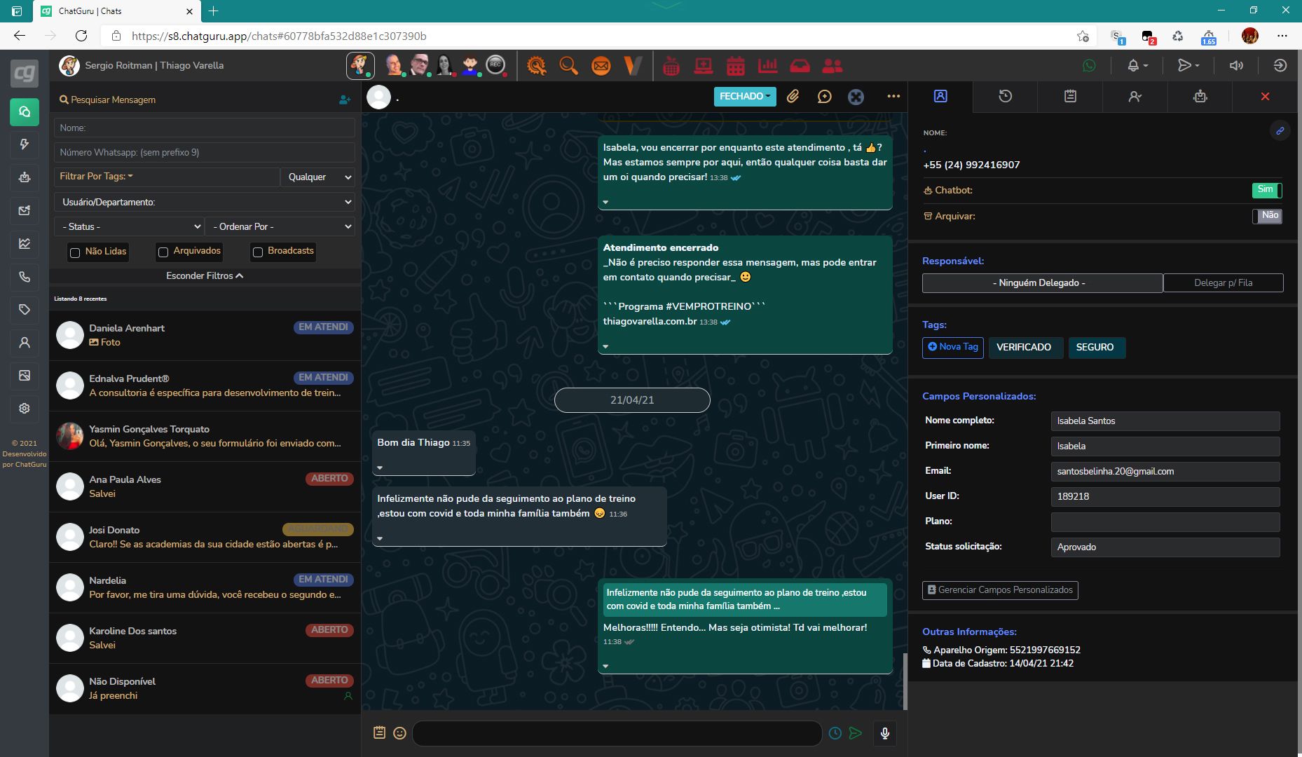
Task: Switch to the notes clipboard tab
Action: 1070,97
